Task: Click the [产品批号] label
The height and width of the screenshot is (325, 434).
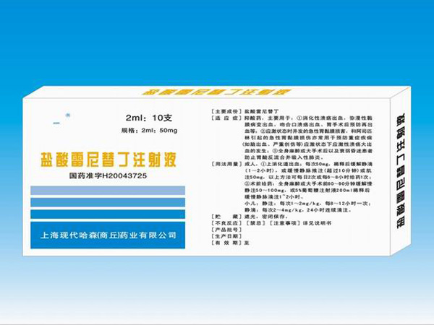Action: (226, 230)
